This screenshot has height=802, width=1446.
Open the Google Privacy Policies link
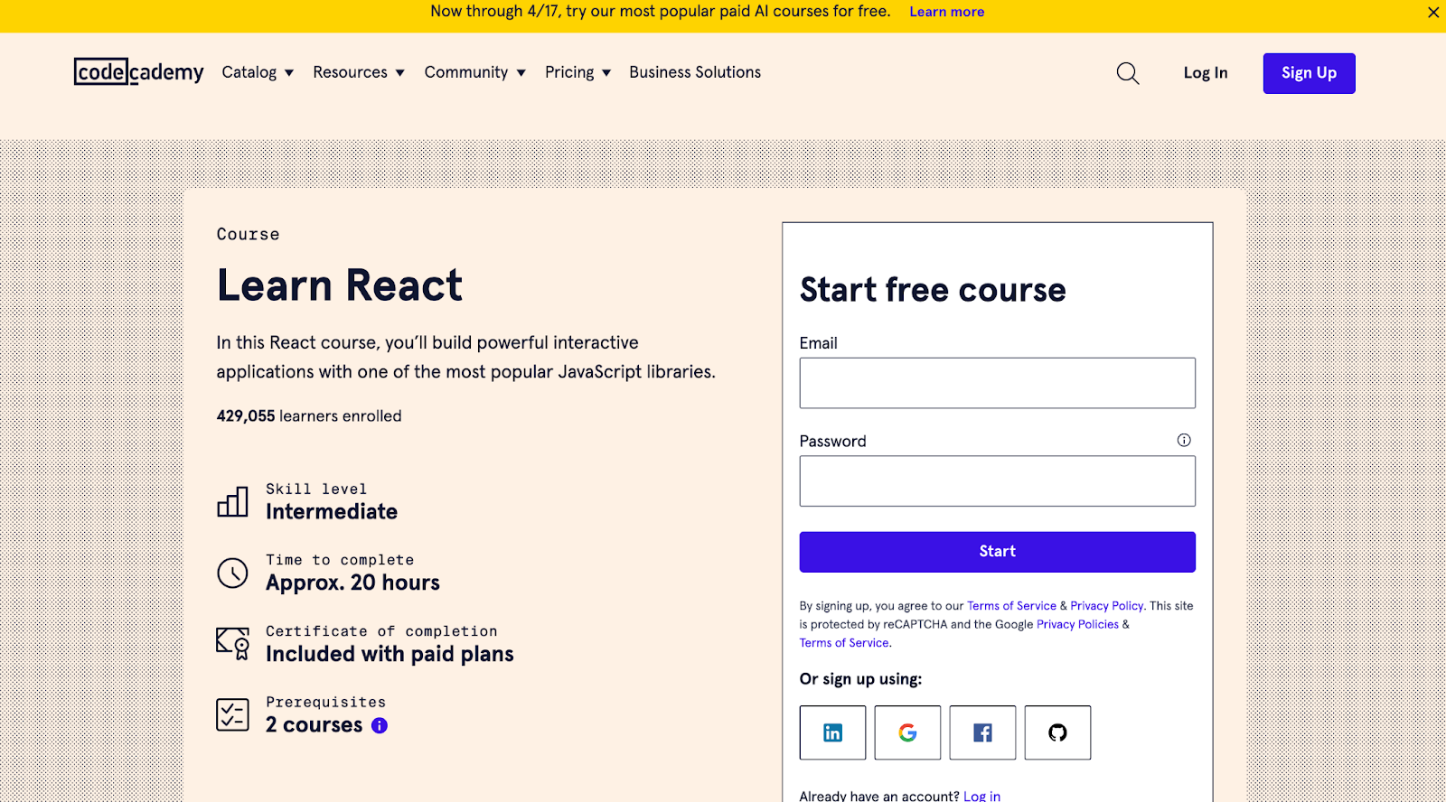(x=1077, y=624)
